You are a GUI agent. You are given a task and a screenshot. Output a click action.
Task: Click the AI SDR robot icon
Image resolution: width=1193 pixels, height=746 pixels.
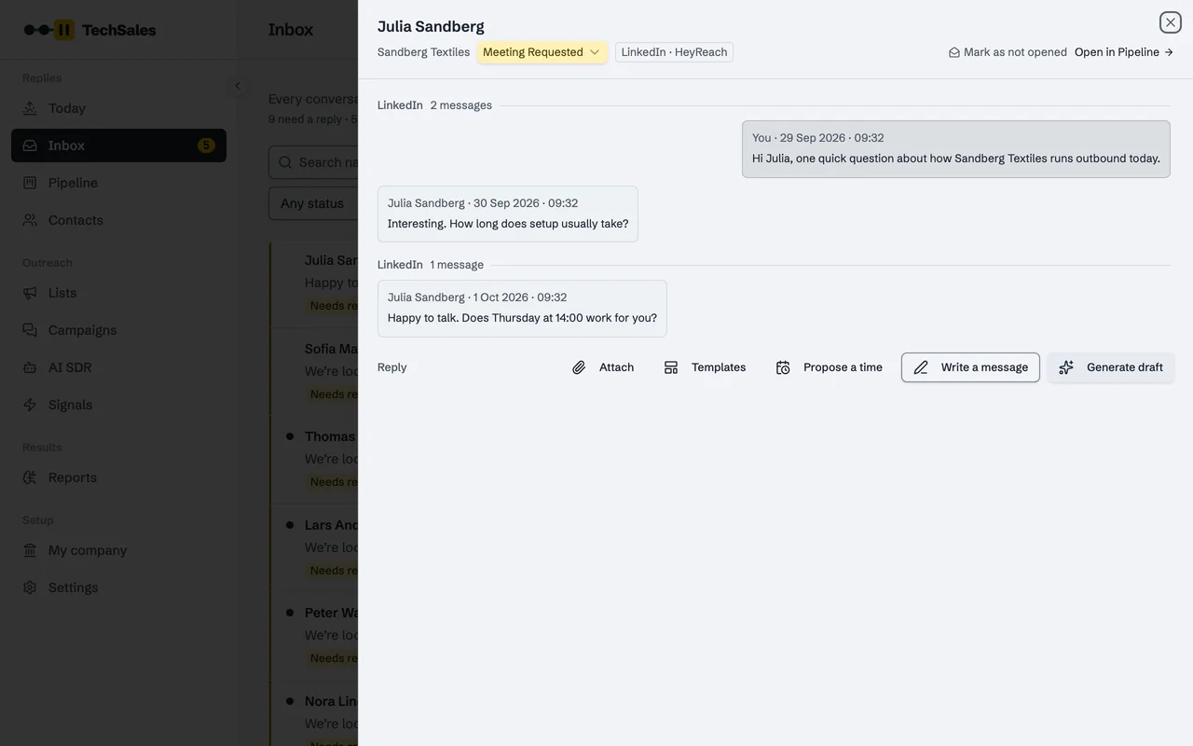click(30, 367)
